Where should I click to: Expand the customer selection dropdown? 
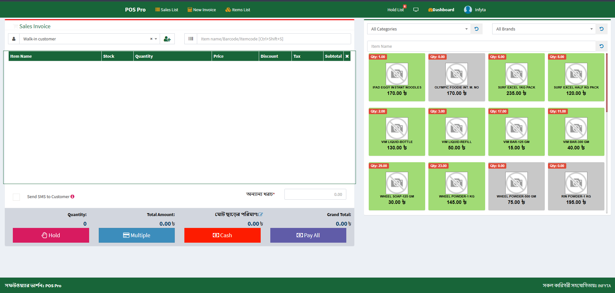(x=156, y=38)
